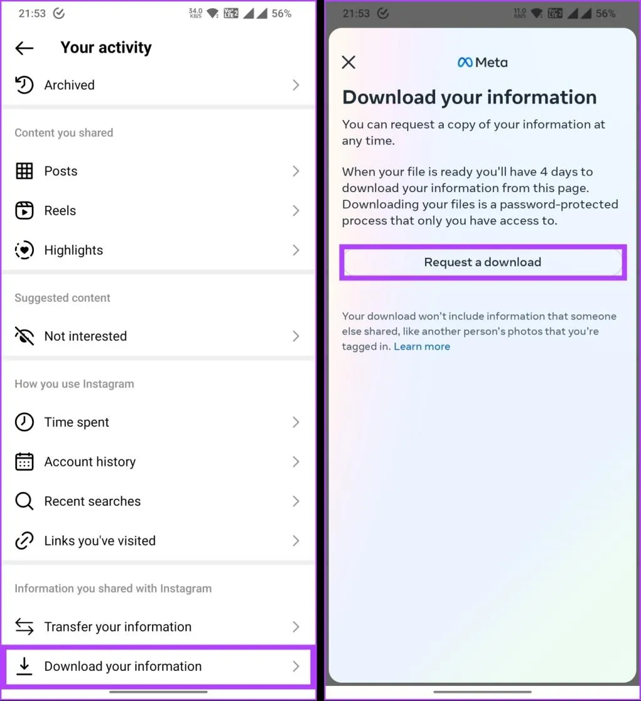Screen dimensions: 641x701
Task: Open the Learn more link
Action: click(x=422, y=346)
